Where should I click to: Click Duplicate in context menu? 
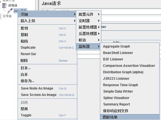(x=47, y=48)
